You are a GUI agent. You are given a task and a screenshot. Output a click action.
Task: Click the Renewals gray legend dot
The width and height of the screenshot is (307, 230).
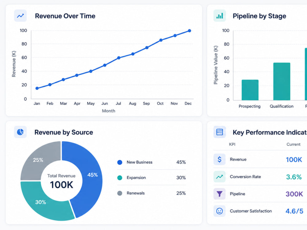(x=120, y=193)
